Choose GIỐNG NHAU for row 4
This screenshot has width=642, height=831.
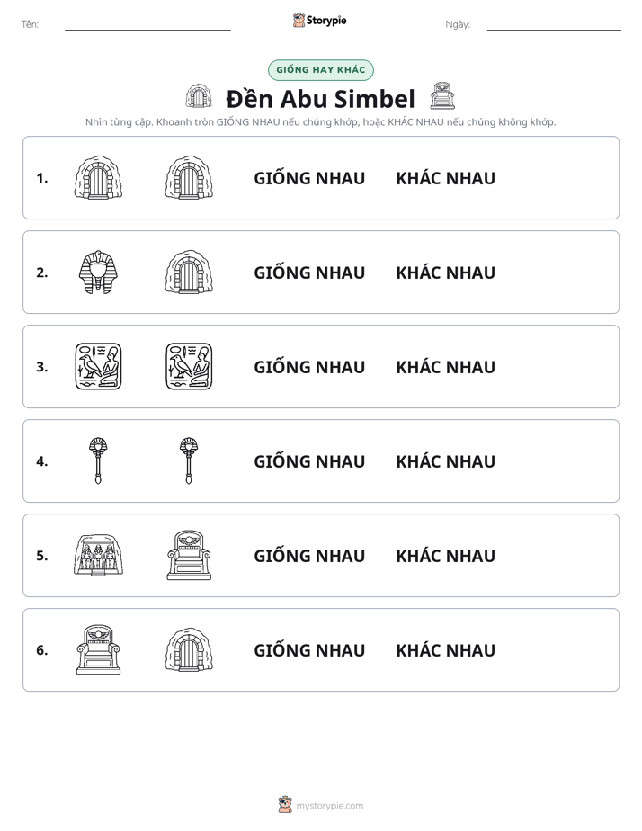[x=309, y=461]
